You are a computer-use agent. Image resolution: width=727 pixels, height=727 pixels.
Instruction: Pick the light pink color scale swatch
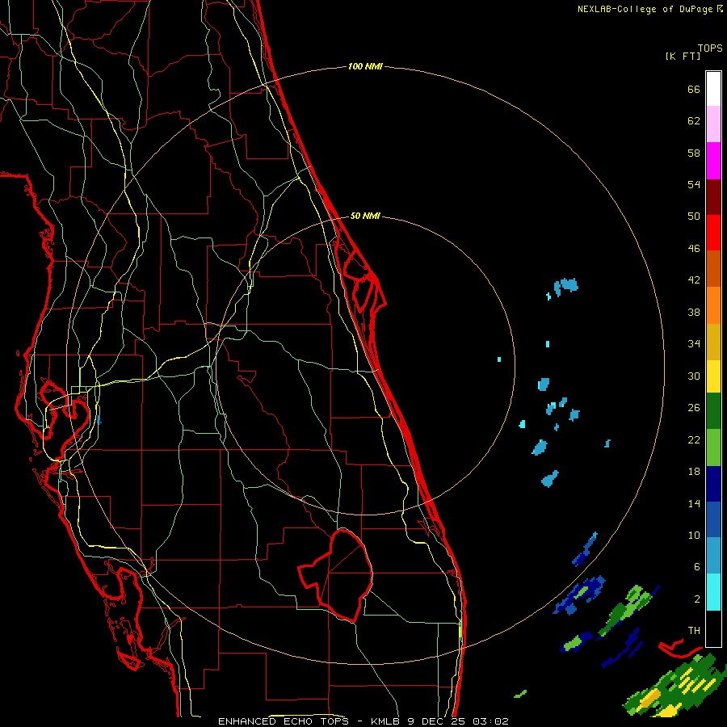pos(713,124)
